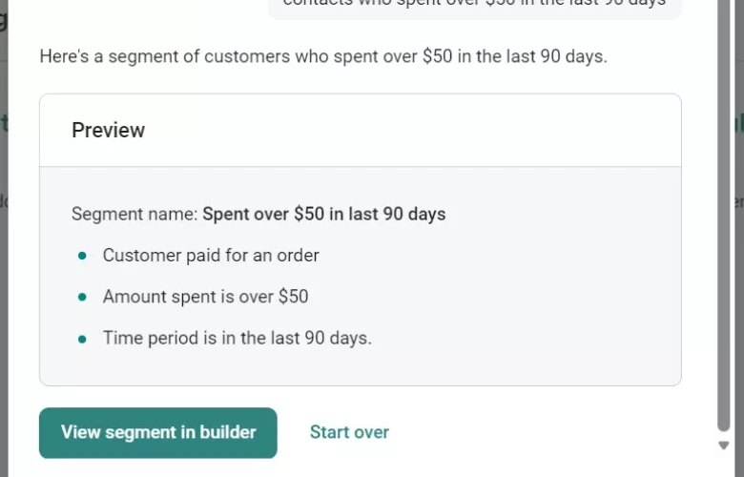Screen dimensions: 744x477
Task: Click the Start over link
Action: click(x=349, y=433)
